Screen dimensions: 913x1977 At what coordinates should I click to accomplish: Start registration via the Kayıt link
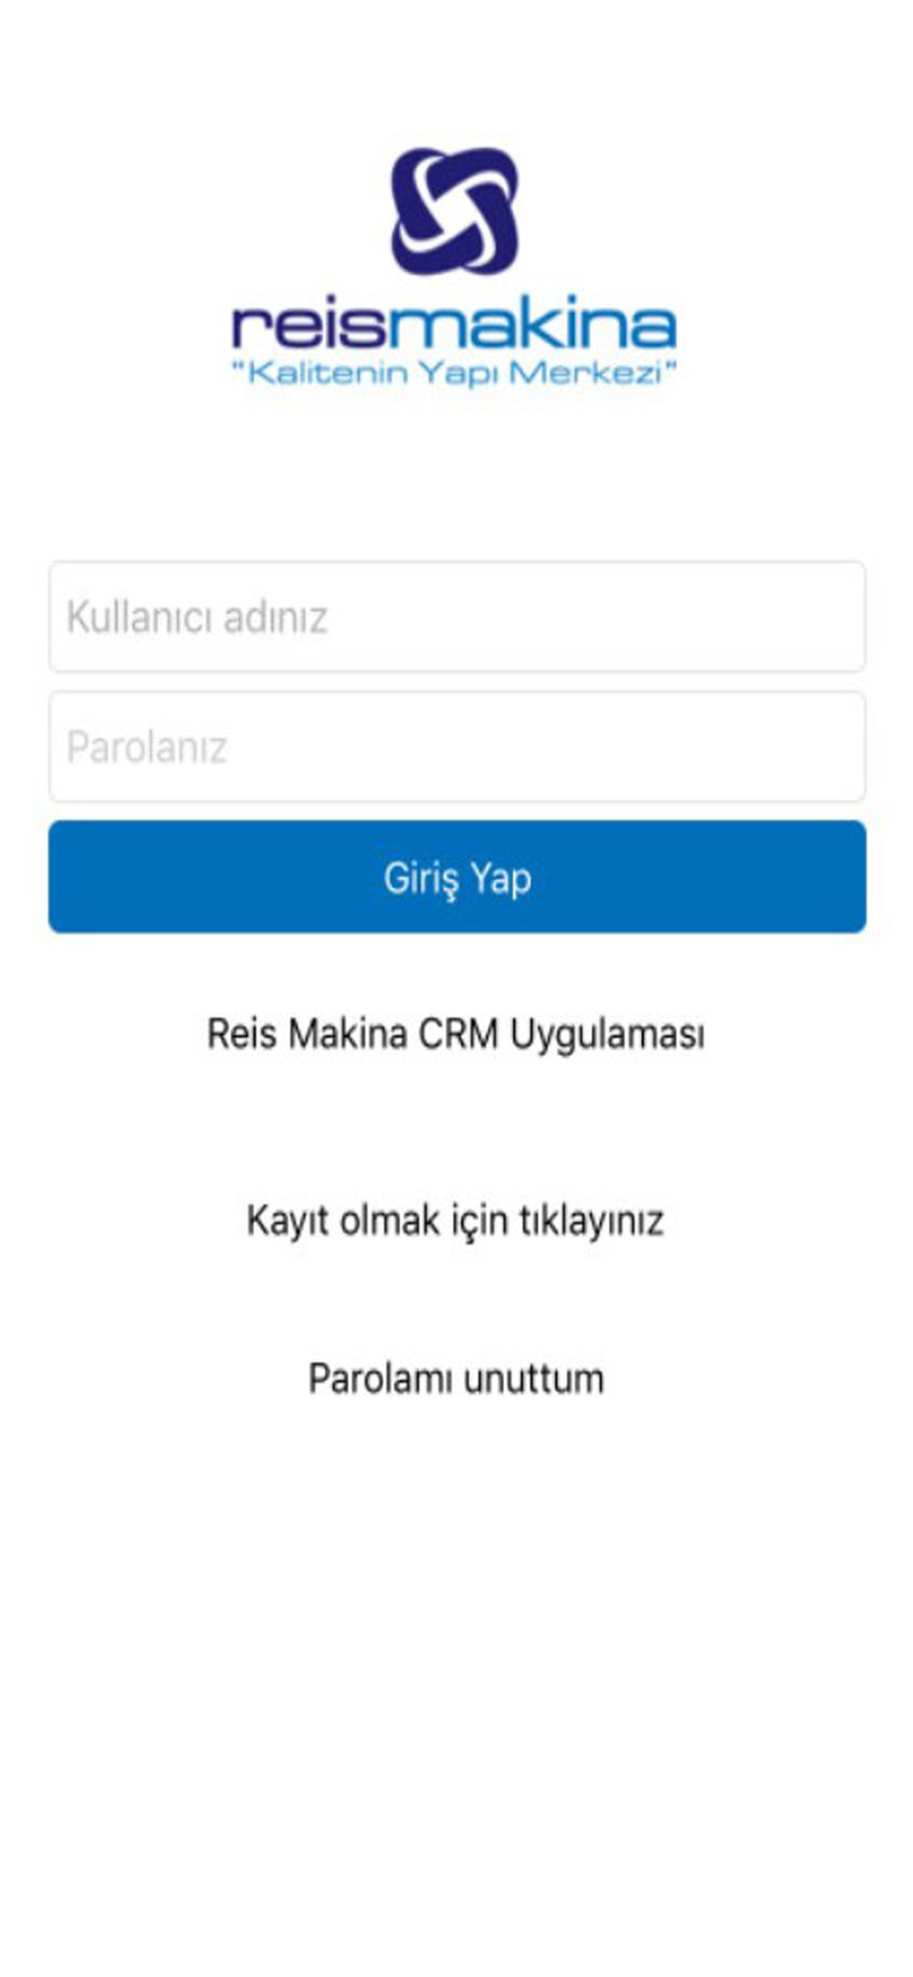click(456, 1221)
